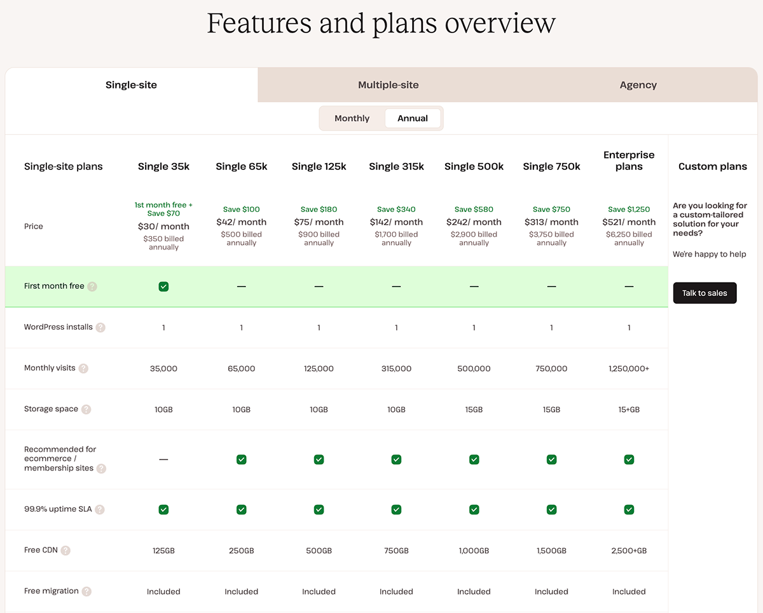This screenshot has height=613, width=763.
Task: Click Included under Enterprise plans
Action: pos(629,591)
